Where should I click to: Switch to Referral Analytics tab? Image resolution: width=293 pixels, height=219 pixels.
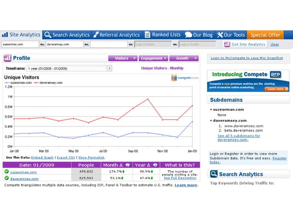point(117,35)
